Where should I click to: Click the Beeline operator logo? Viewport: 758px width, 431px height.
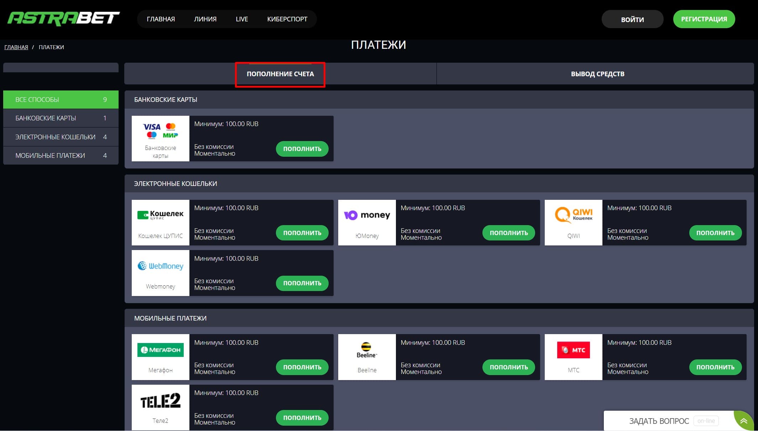click(x=367, y=350)
